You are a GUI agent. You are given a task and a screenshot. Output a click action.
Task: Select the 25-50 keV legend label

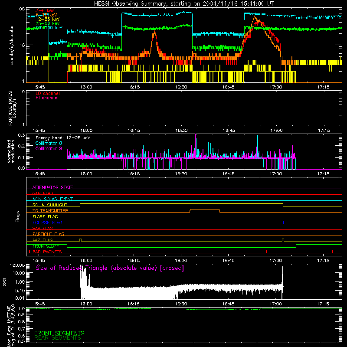(x=47, y=23)
